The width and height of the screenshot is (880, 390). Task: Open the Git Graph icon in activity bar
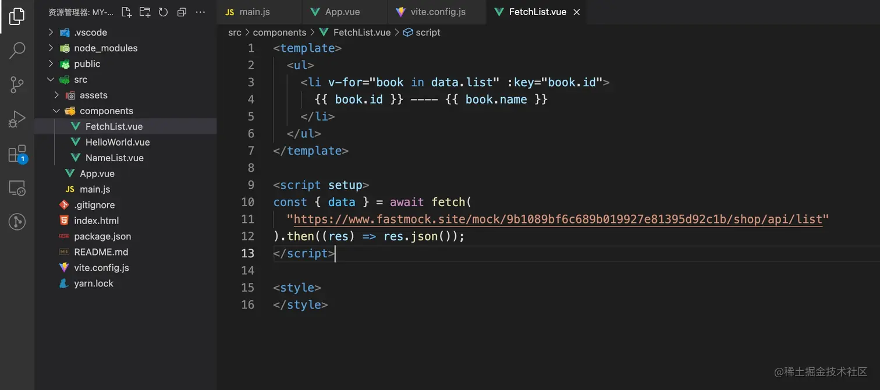click(x=17, y=222)
